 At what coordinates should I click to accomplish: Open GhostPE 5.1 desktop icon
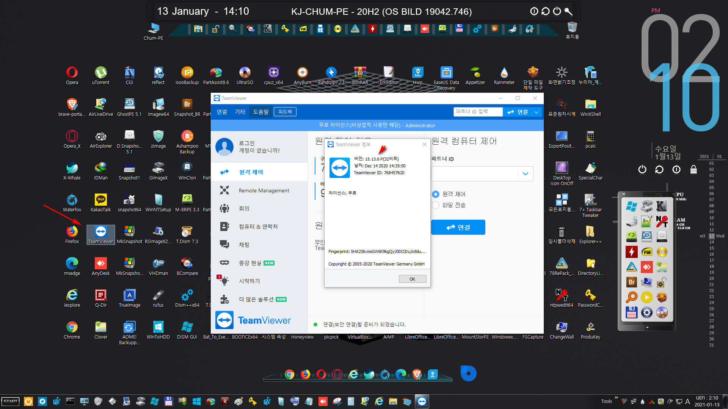click(129, 107)
